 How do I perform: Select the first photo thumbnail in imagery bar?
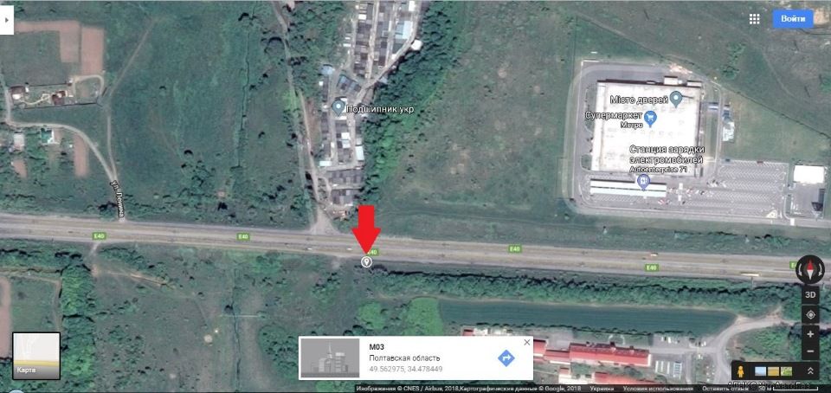point(760,371)
